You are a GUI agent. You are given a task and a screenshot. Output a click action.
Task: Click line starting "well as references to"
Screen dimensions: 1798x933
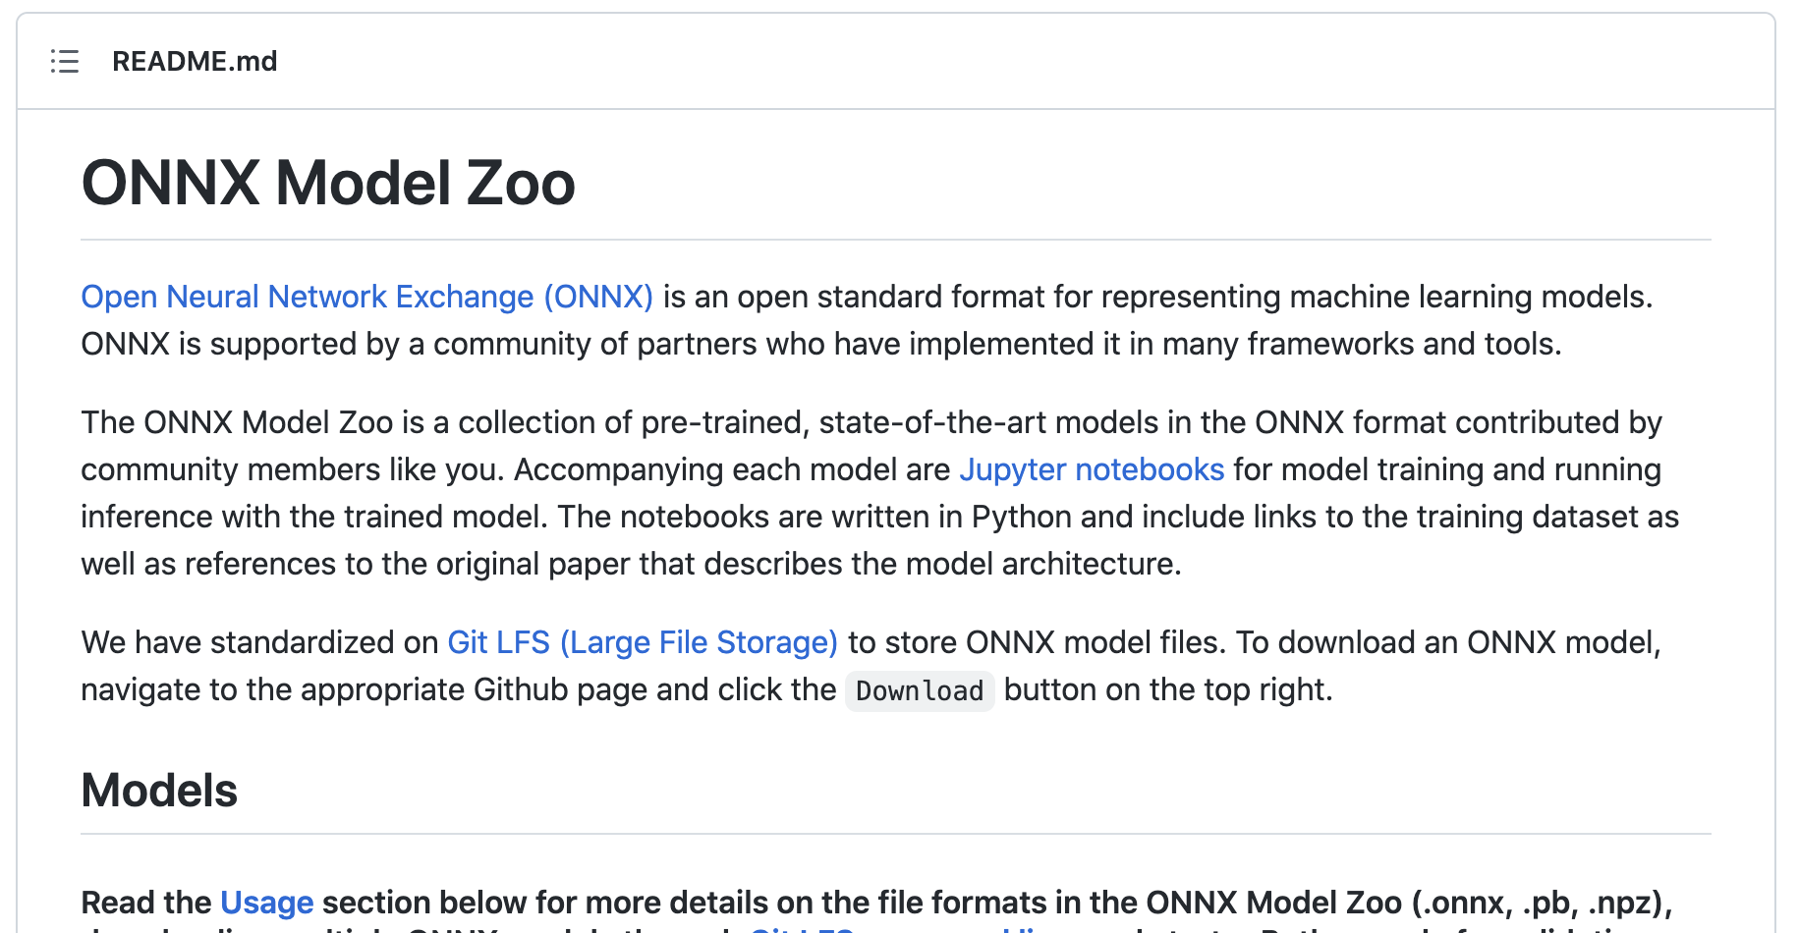[x=631, y=564]
